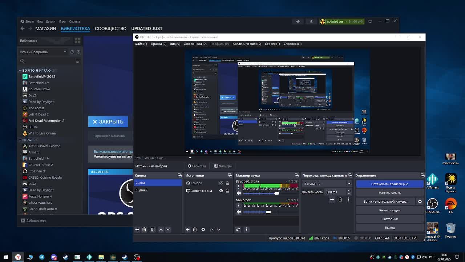Click Начать запись button
This screenshot has height=262, width=465.
click(390, 193)
